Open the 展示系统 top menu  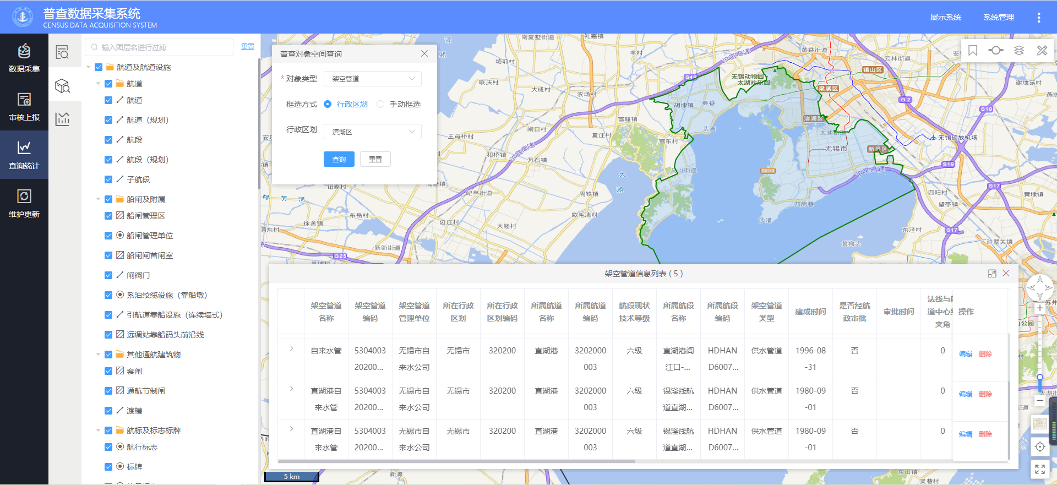[x=945, y=17]
